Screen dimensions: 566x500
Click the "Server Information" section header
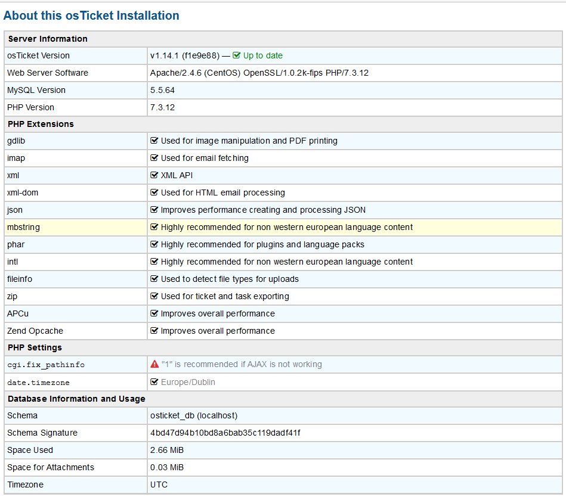48,39
